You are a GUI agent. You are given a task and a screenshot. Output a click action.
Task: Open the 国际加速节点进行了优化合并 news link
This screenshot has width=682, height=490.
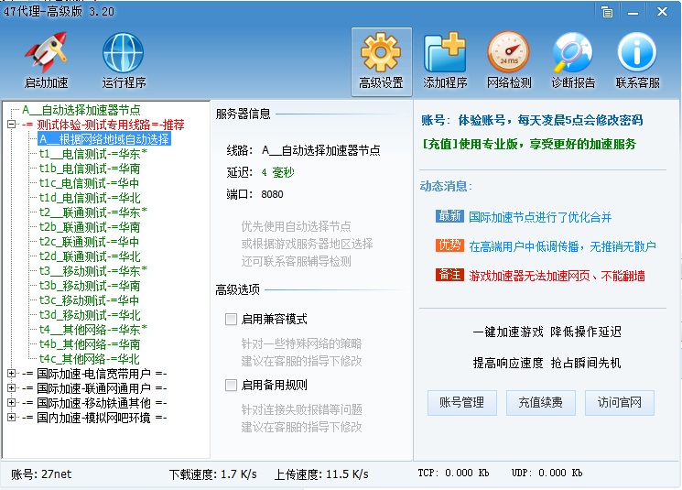(x=540, y=217)
